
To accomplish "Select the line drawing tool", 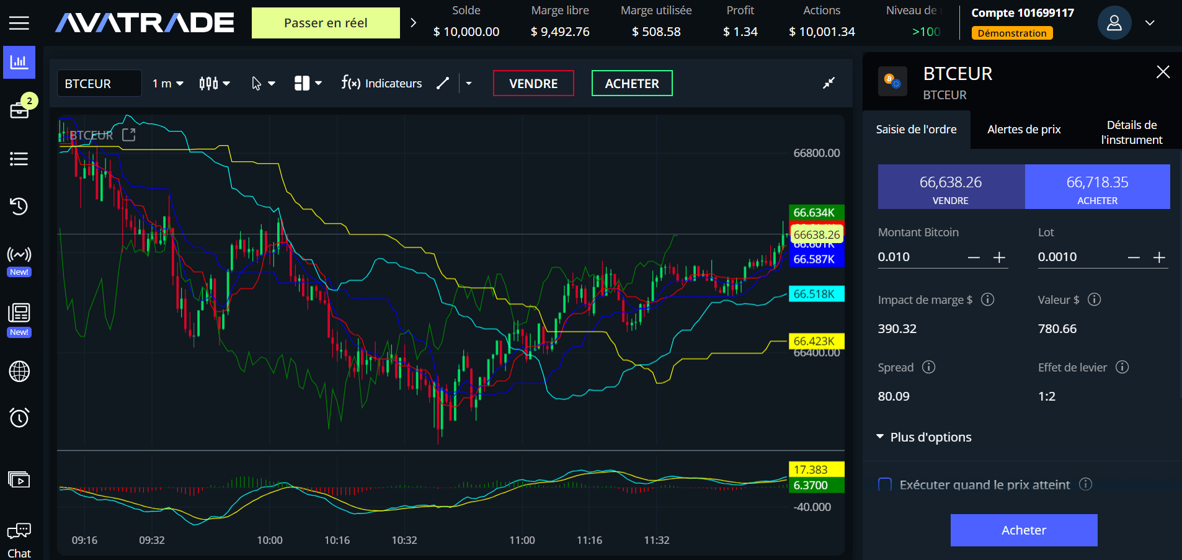I will coord(442,83).
